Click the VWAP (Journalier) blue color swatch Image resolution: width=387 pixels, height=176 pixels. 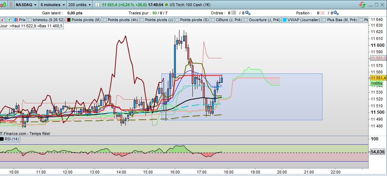pyautogui.click(x=285, y=20)
